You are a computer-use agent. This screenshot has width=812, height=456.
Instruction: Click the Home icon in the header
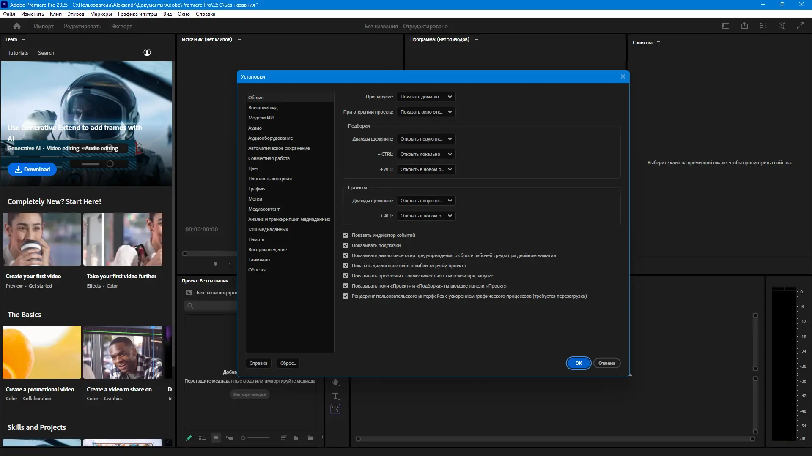click(17, 26)
